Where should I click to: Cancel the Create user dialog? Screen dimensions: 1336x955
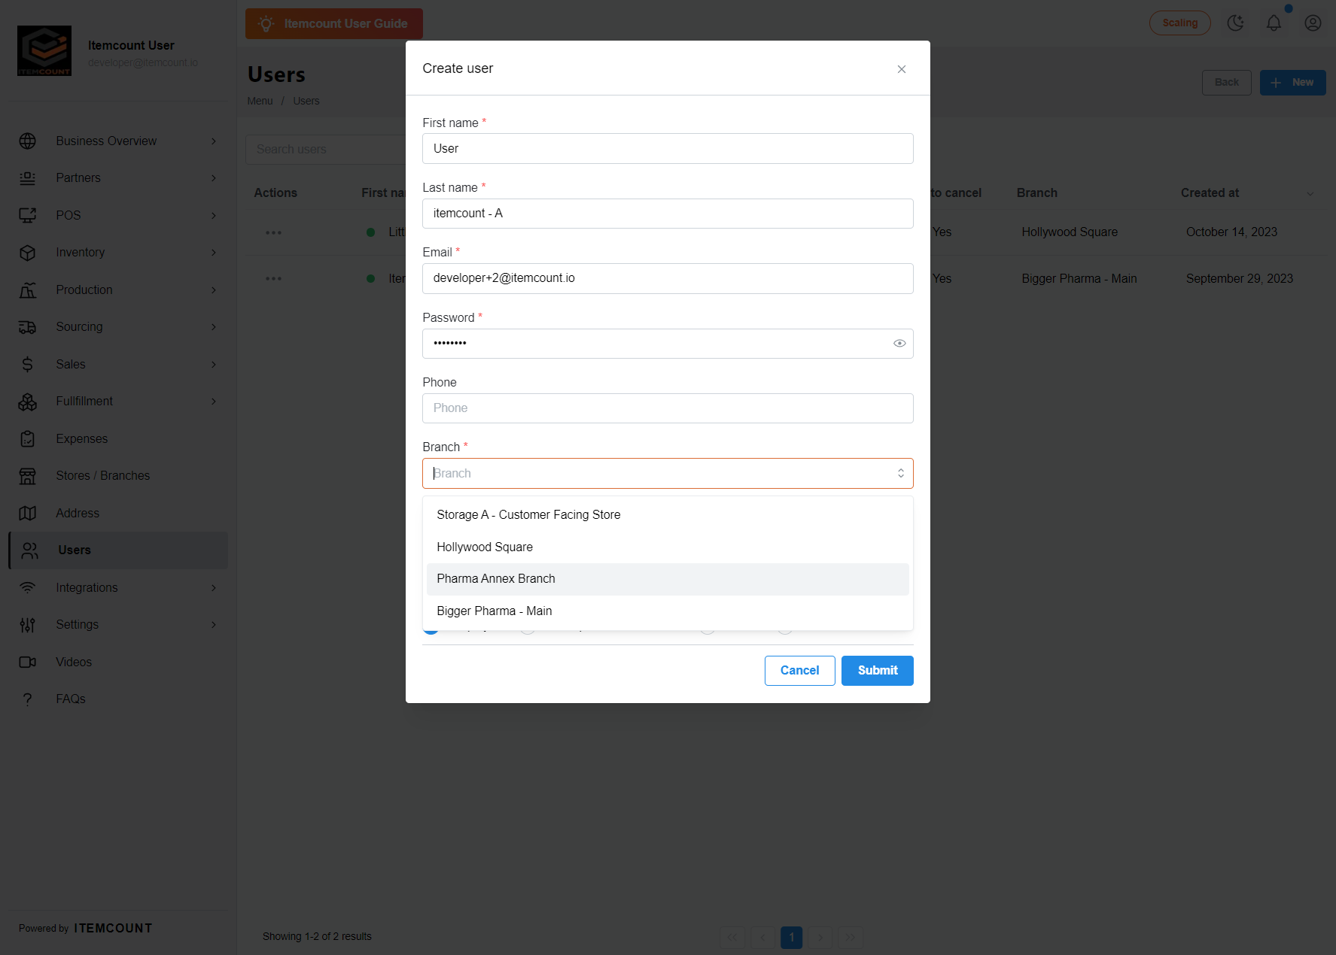click(800, 671)
